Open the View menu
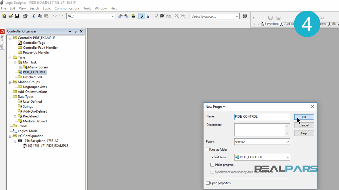The width and height of the screenshot is (339, 190). (x=22, y=8)
